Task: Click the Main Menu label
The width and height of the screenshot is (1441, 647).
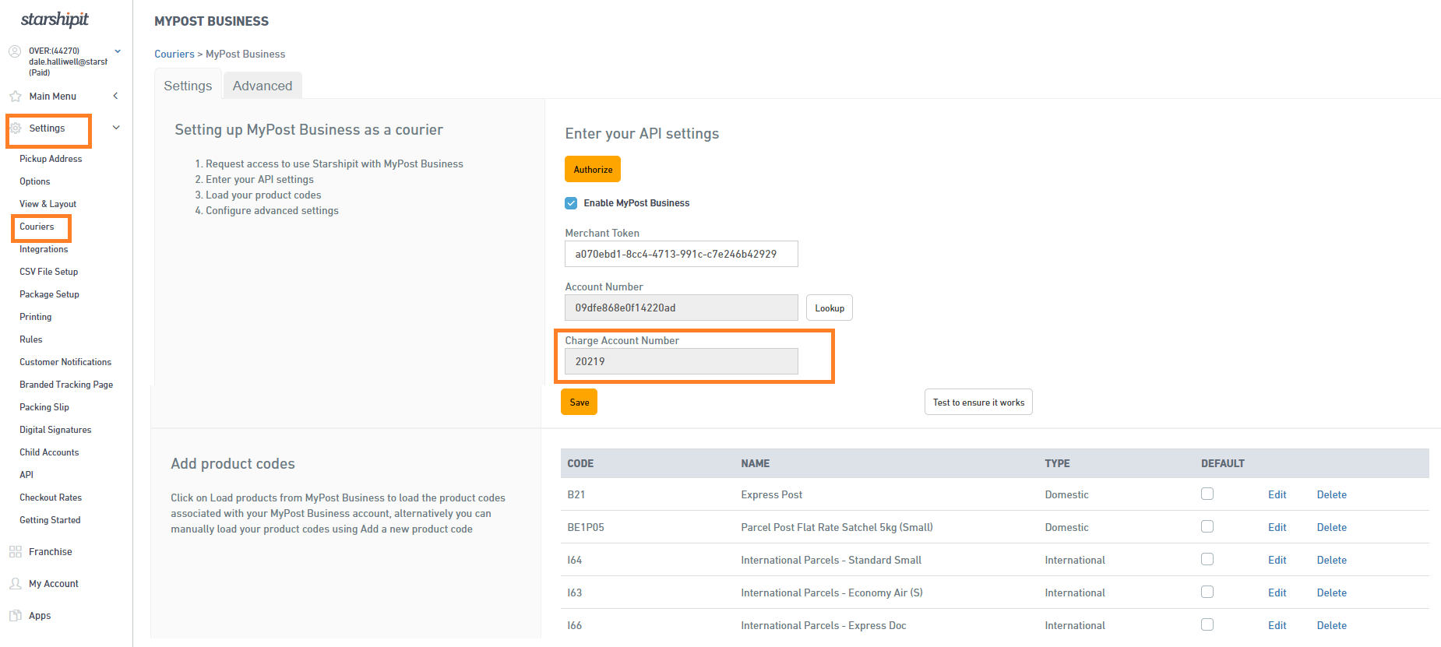Action: 53,97
